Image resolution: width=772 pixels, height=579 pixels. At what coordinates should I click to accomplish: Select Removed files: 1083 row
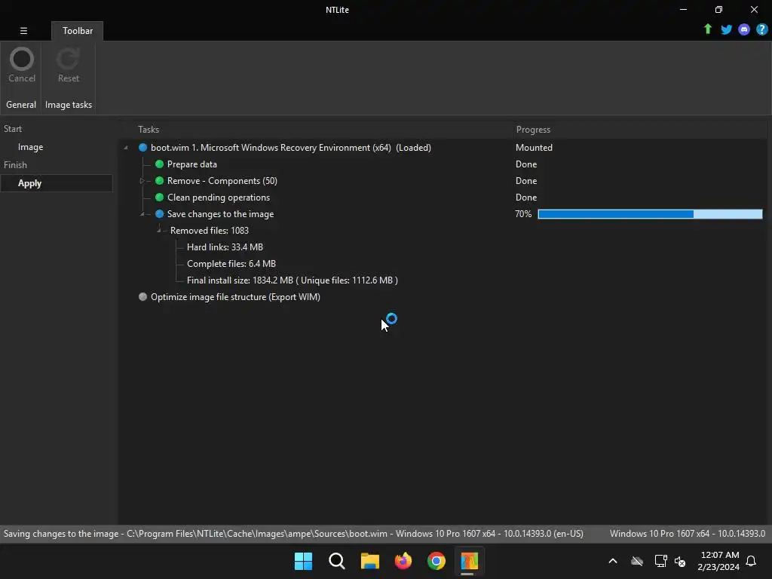click(210, 231)
